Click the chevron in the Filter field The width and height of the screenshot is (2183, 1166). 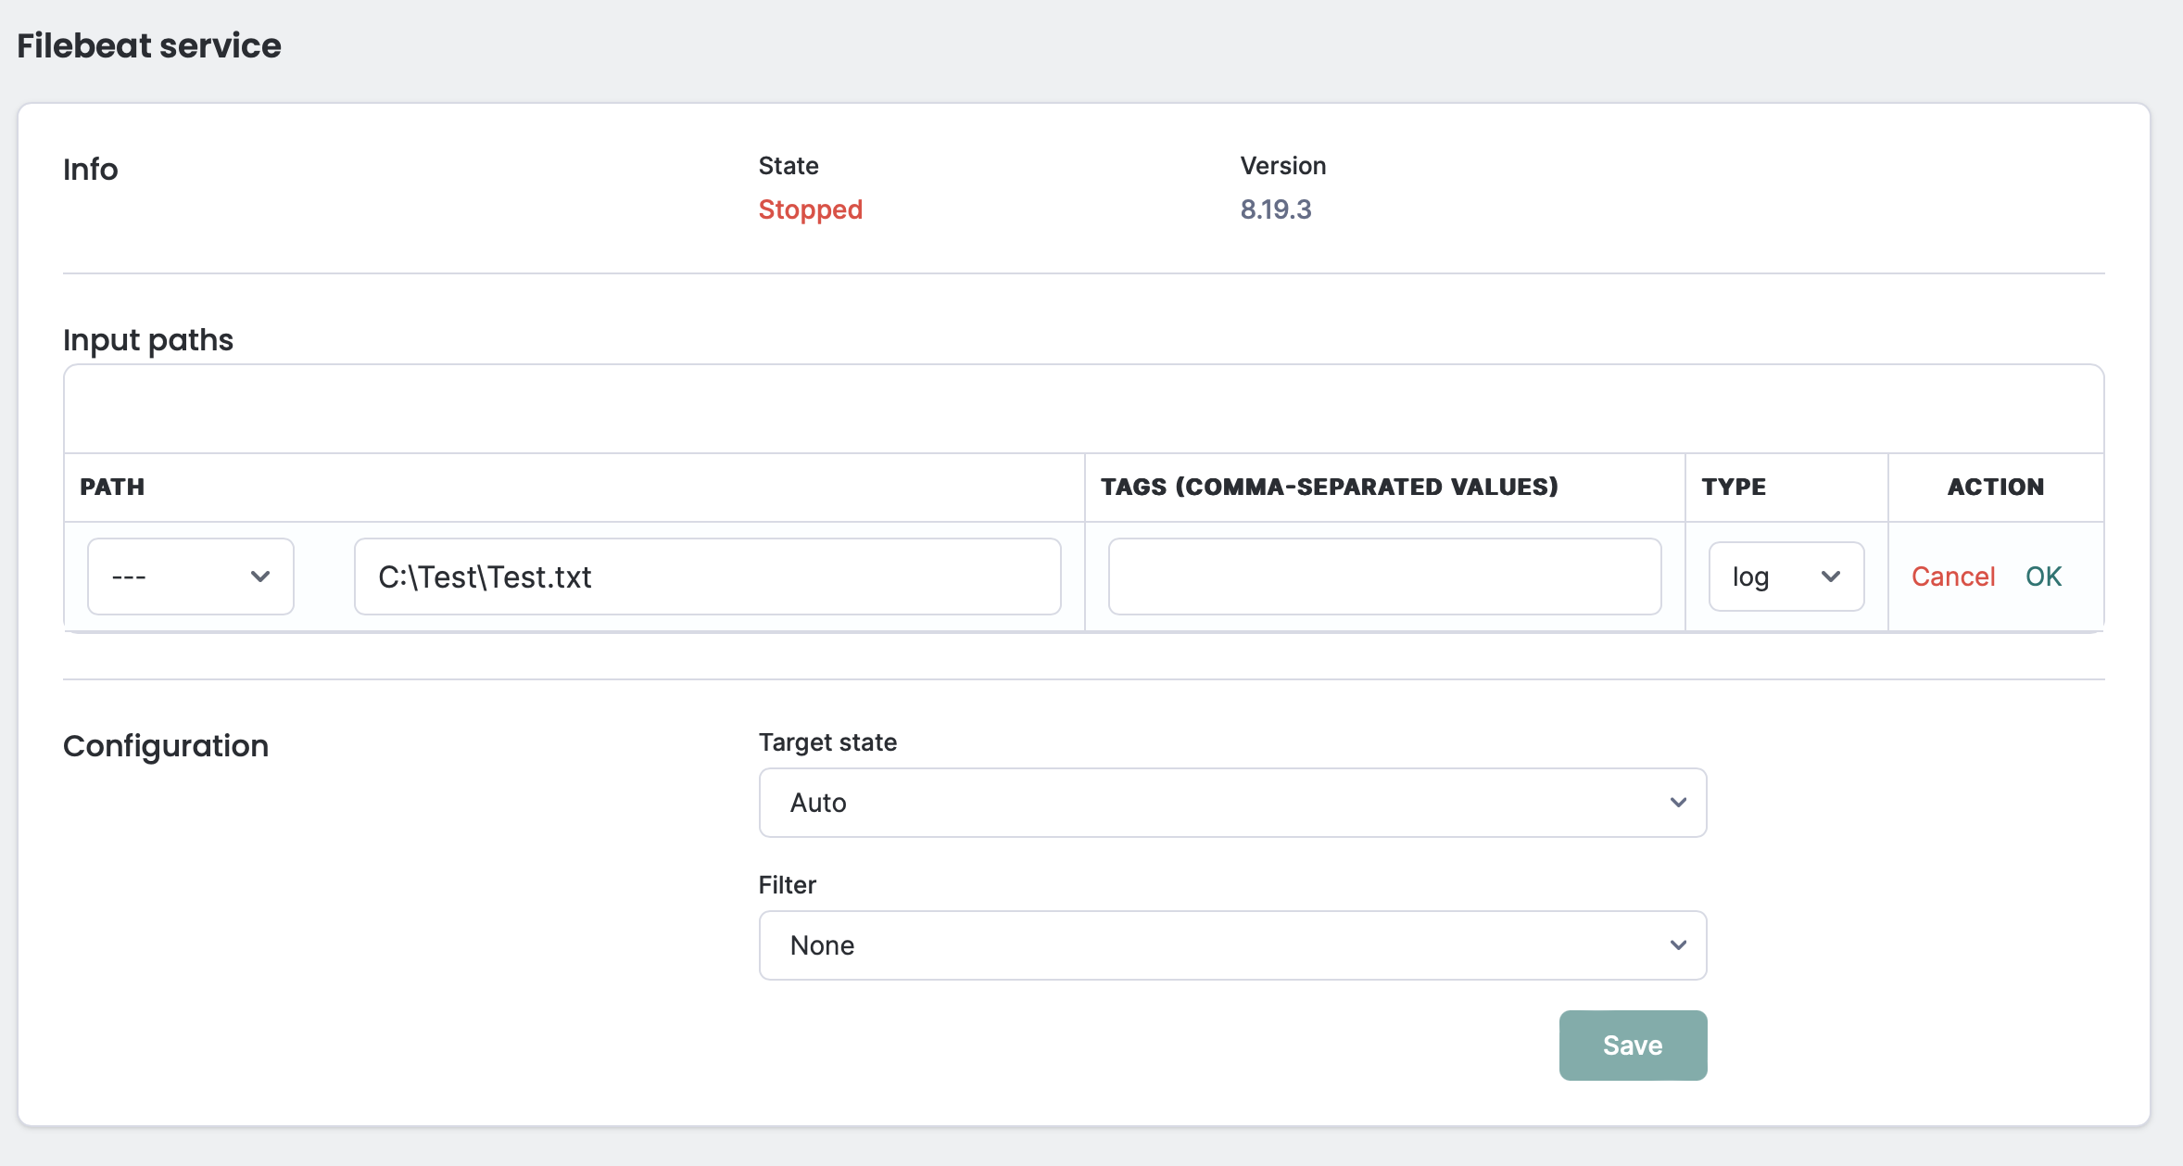(1677, 944)
